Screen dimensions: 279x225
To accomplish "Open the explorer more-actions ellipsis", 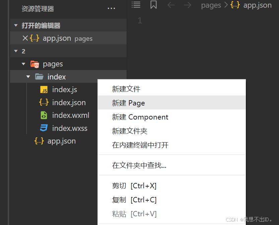I will pyautogui.click(x=111, y=8).
